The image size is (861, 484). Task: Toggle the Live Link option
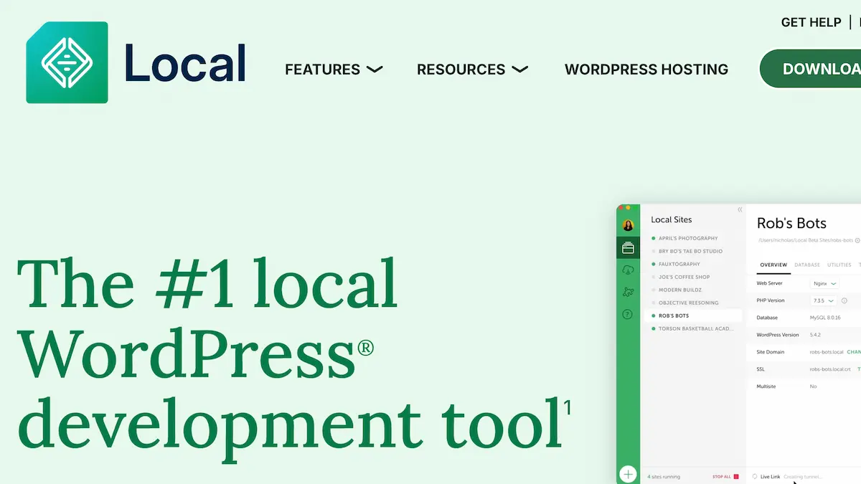(766, 477)
